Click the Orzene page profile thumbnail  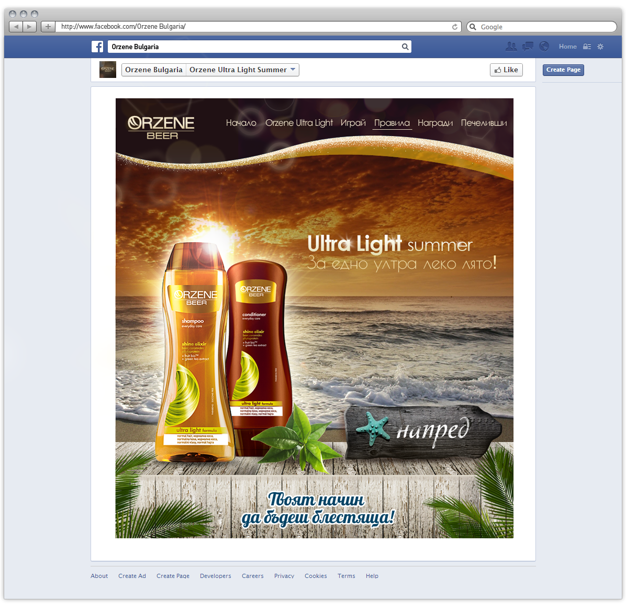point(108,70)
